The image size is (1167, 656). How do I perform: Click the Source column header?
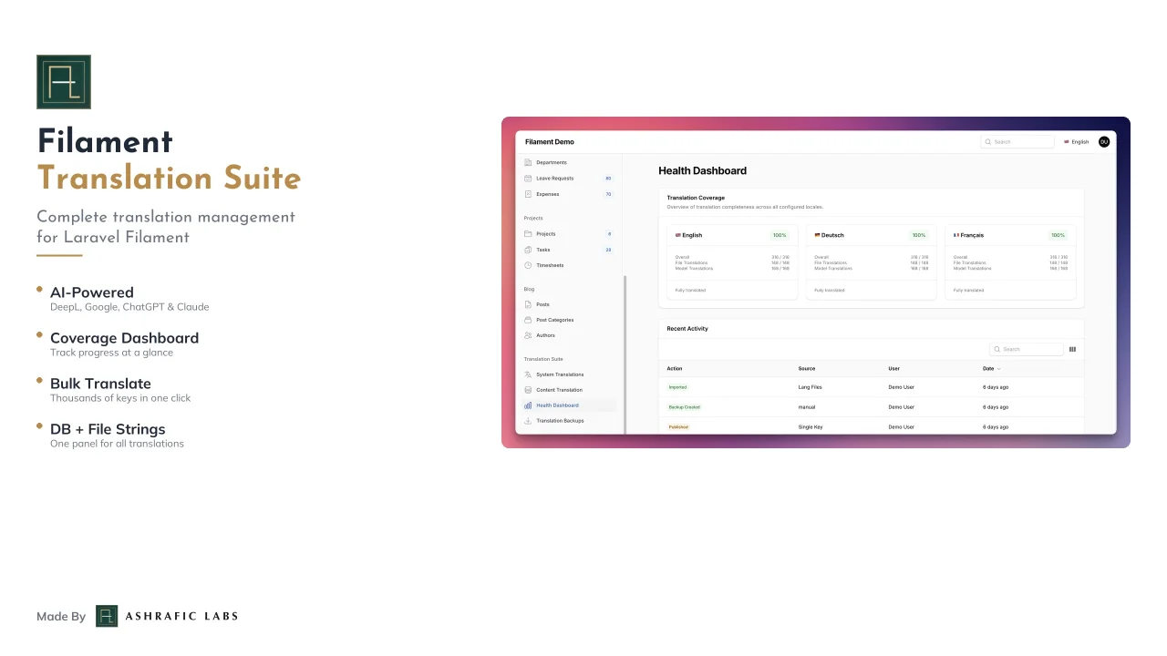click(807, 369)
